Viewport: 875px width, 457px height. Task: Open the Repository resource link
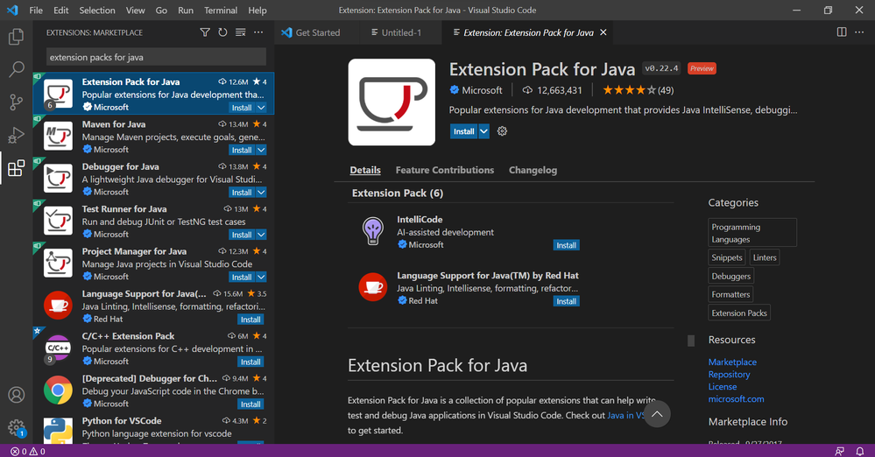(729, 375)
